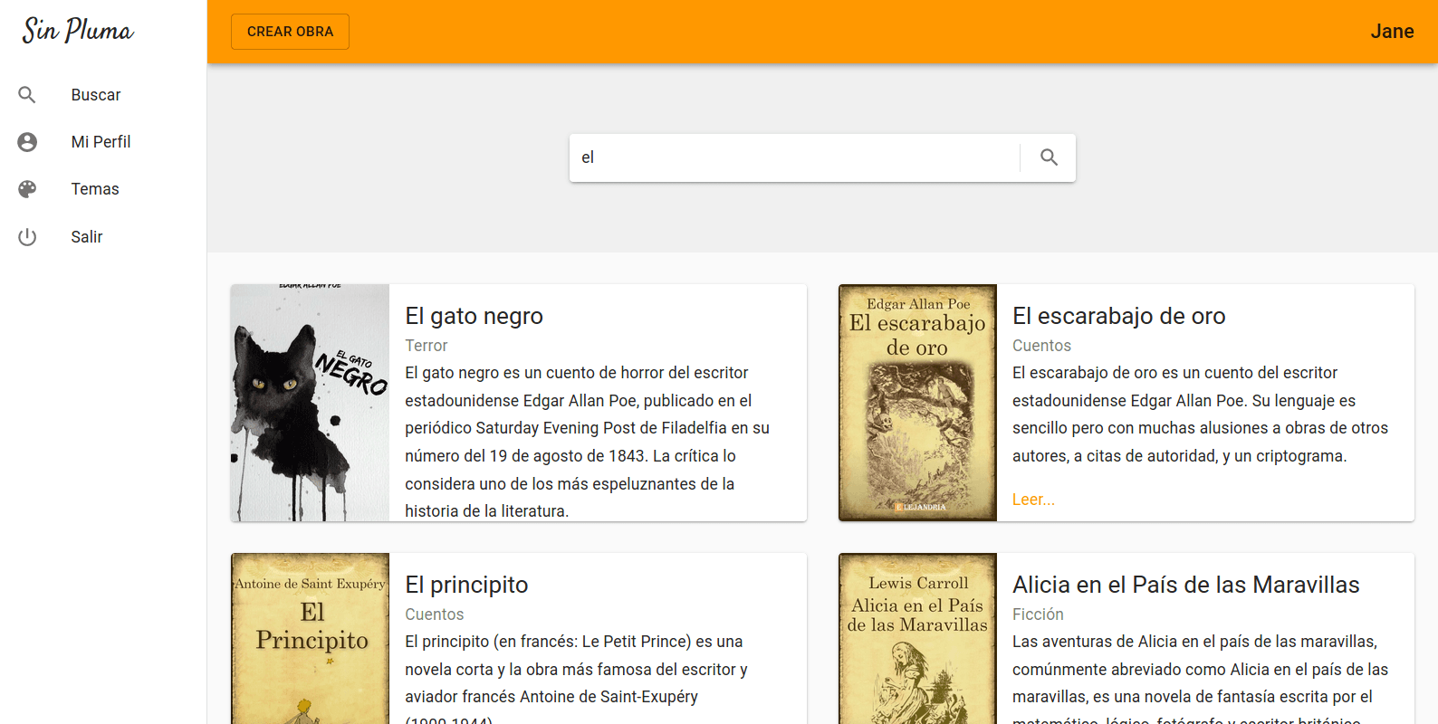The width and height of the screenshot is (1438, 724).
Task: Click the El escarabajo de oro description
Action: [x=1200, y=414]
